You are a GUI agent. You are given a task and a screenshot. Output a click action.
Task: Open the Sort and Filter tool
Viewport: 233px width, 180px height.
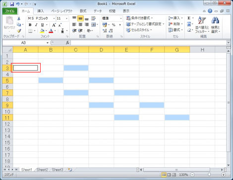pos(202,25)
